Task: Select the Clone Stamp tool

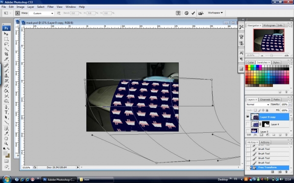Action: click(x=6, y=76)
